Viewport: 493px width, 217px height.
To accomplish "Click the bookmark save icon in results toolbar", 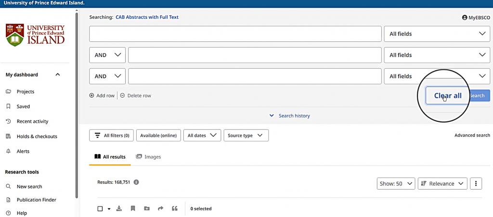I will coord(133,209).
